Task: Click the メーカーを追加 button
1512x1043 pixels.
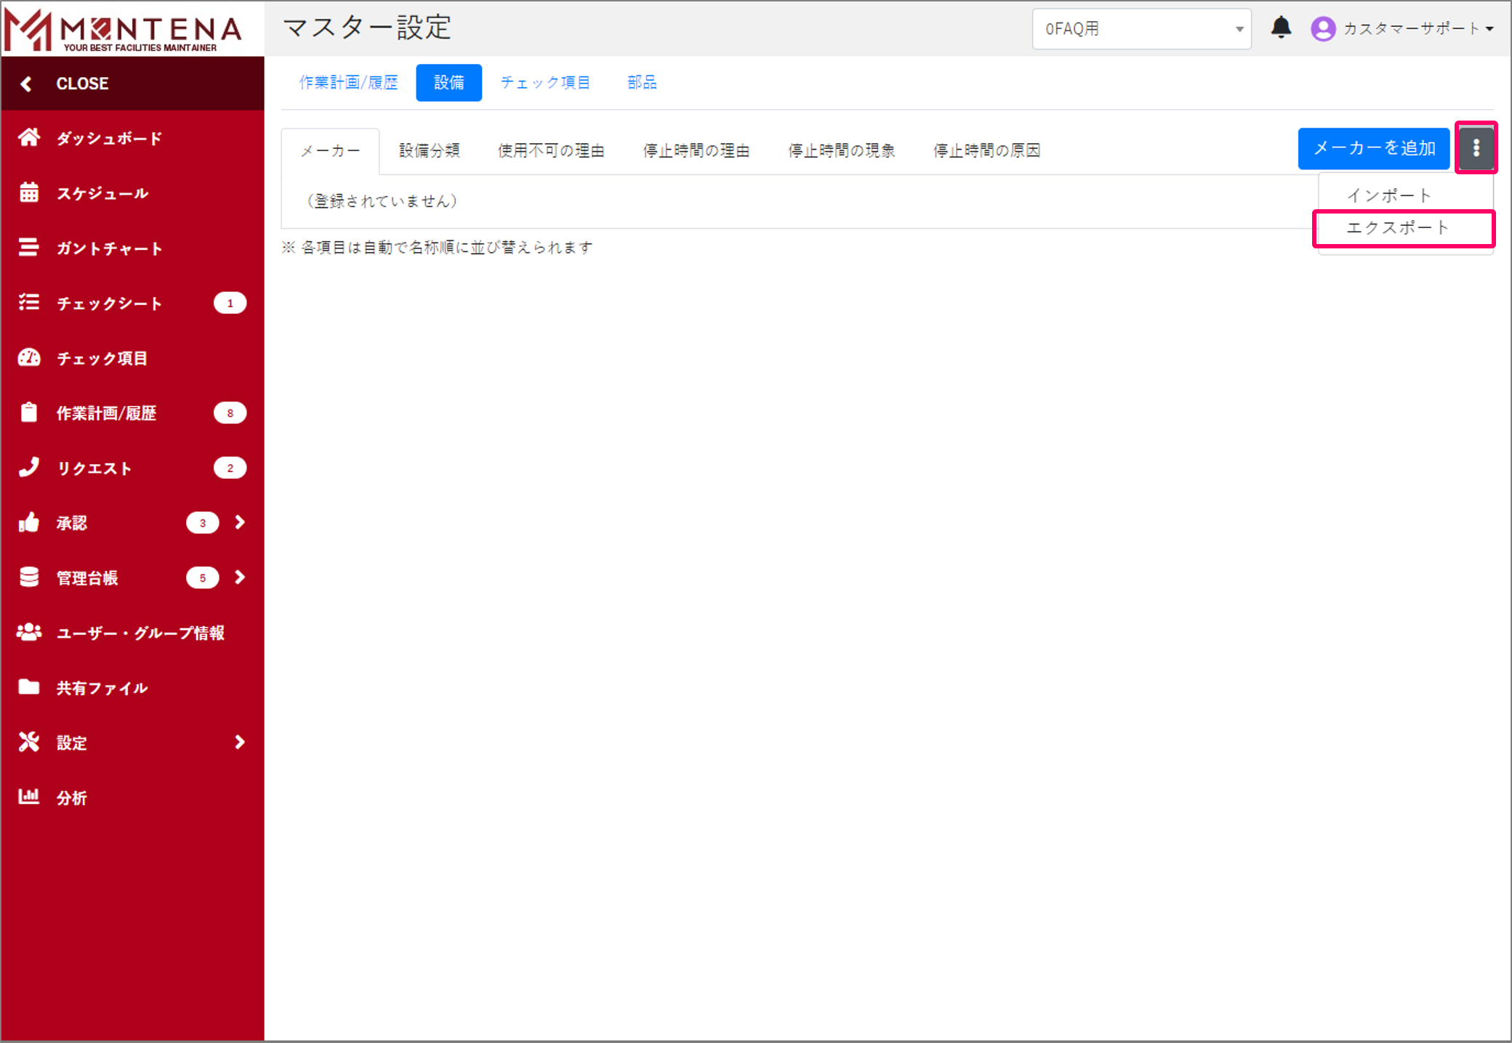Action: point(1374,147)
